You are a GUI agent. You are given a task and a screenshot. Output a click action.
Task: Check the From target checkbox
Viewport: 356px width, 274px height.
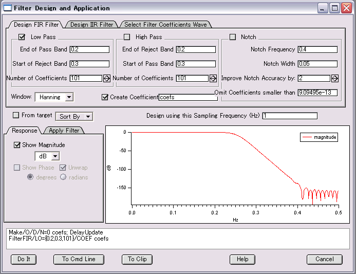pos(16,115)
